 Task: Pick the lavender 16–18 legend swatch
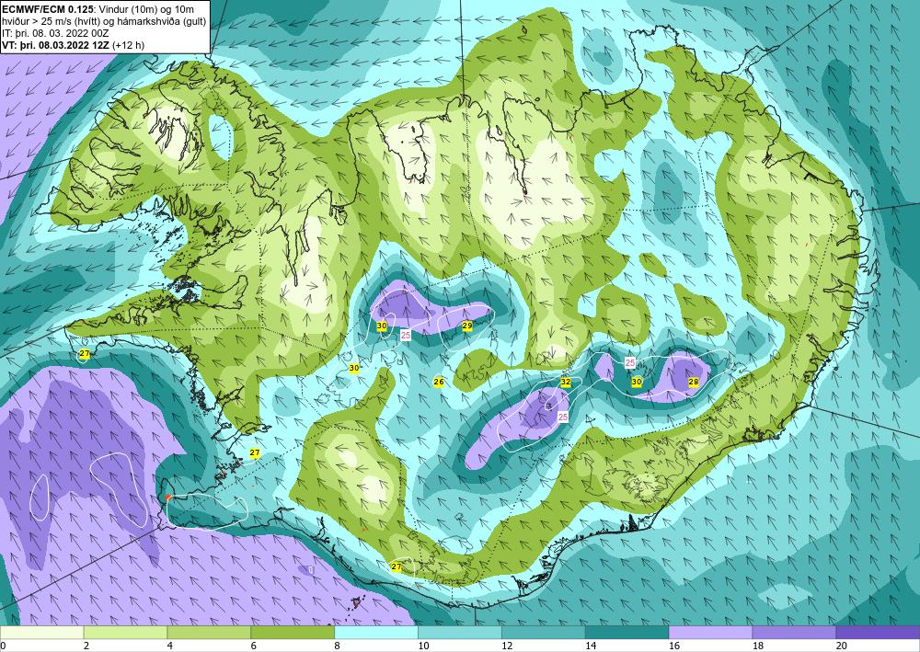coord(710,633)
